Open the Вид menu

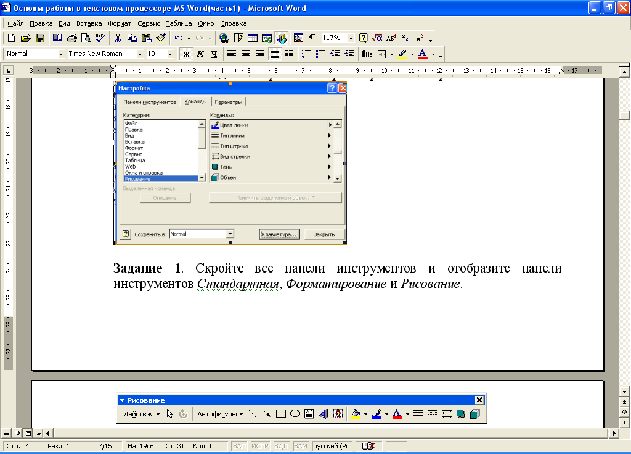64,23
